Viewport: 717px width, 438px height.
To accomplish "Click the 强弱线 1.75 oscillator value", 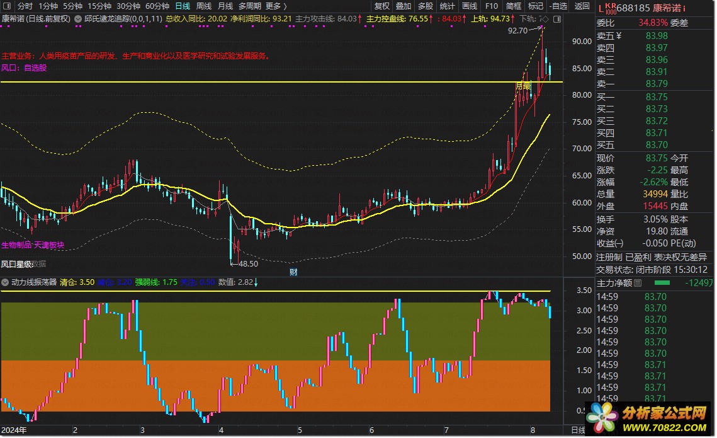I will 156,282.
